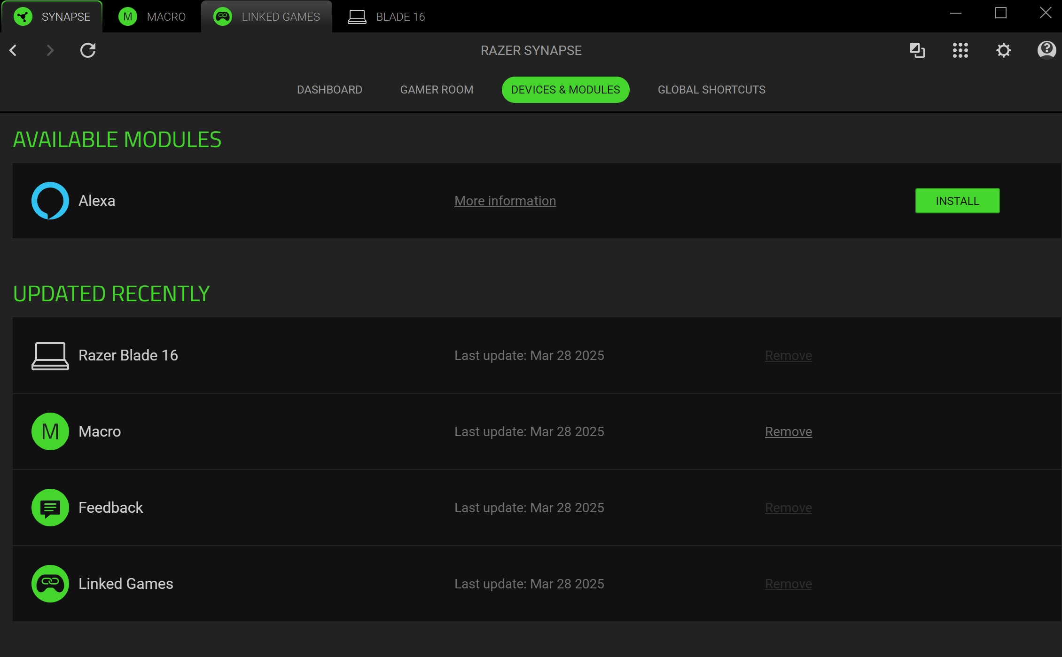
Task: Open the GAMER ROOM section
Action: tap(437, 90)
